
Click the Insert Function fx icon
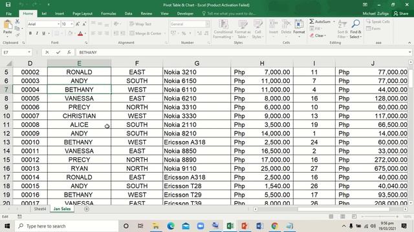69,52
